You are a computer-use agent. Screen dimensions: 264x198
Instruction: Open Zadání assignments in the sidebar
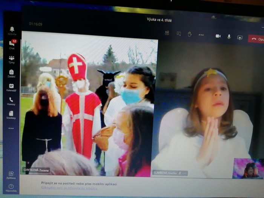pyautogui.click(x=11, y=73)
